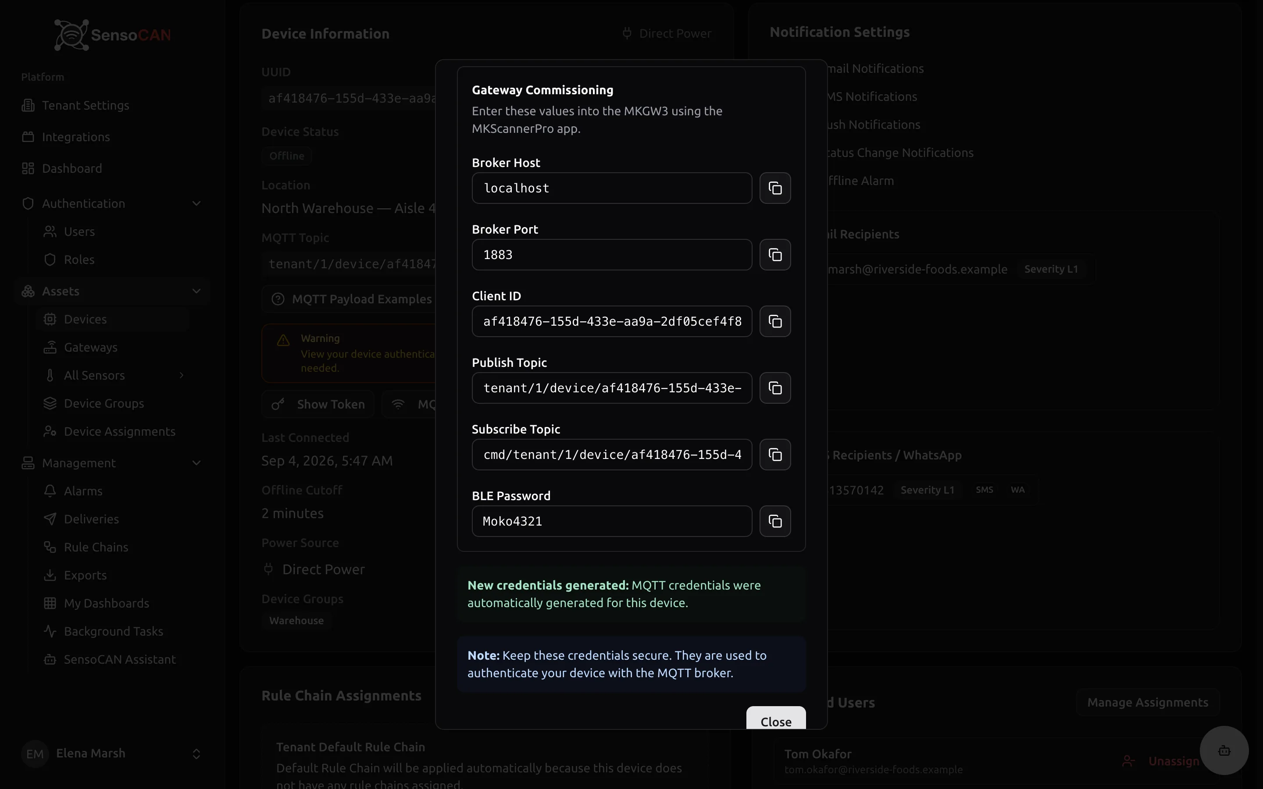
Task: Click the Client ID field
Action: 612,321
